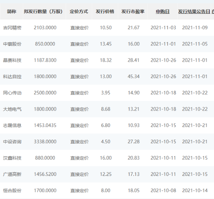Click the 简称 column header
214x199 pixels.
pyautogui.click(x=12, y=12)
